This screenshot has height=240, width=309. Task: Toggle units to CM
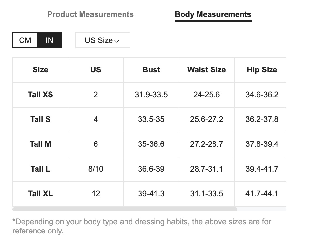(x=25, y=40)
